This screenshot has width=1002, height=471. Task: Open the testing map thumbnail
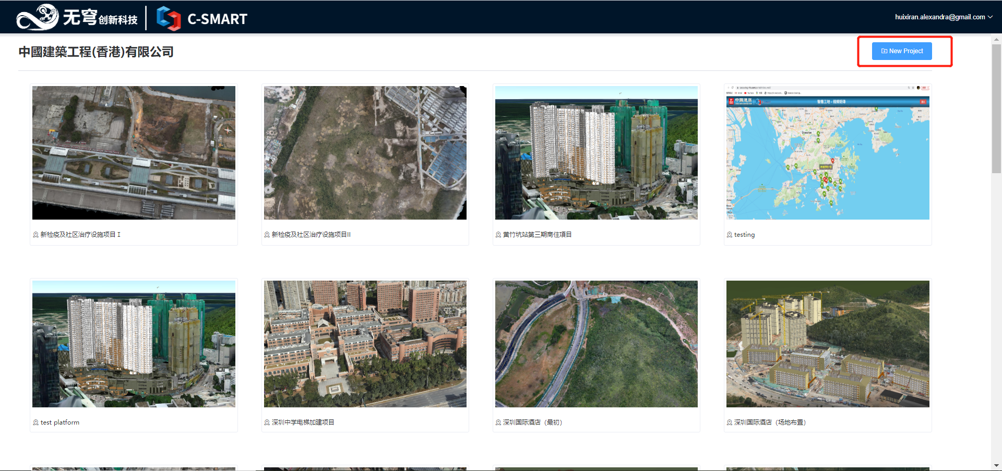(x=828, y=153)
